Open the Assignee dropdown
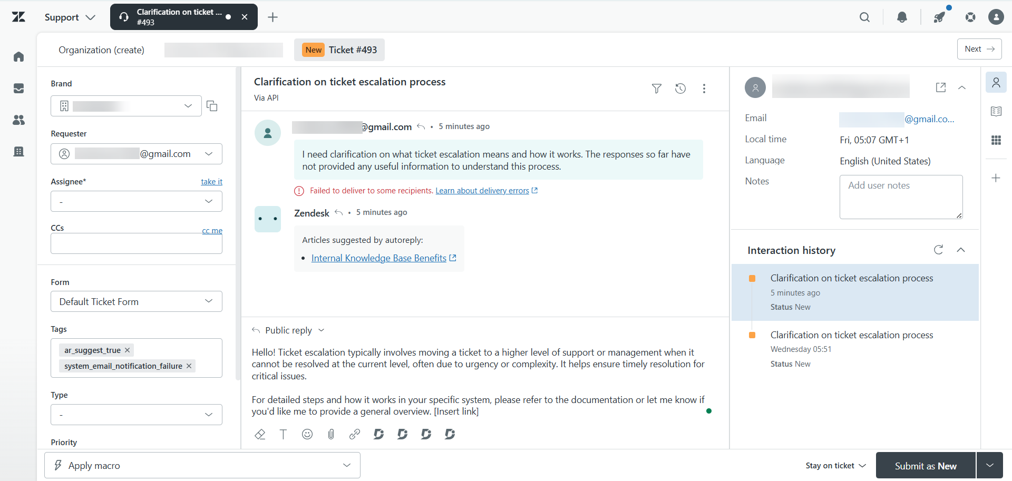This screenshot has width=1012, height=481. (137, 201)
